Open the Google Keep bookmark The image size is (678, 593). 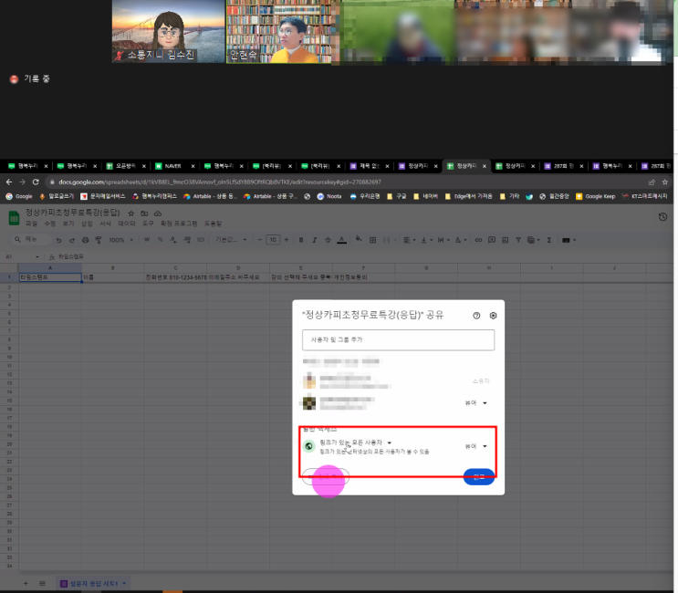(595, 196)
